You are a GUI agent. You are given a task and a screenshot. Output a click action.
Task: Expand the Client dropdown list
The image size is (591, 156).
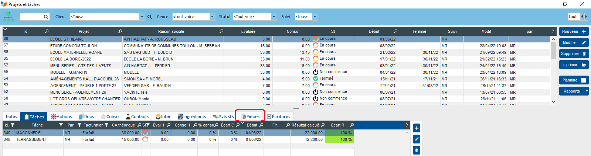click(142, 17)
